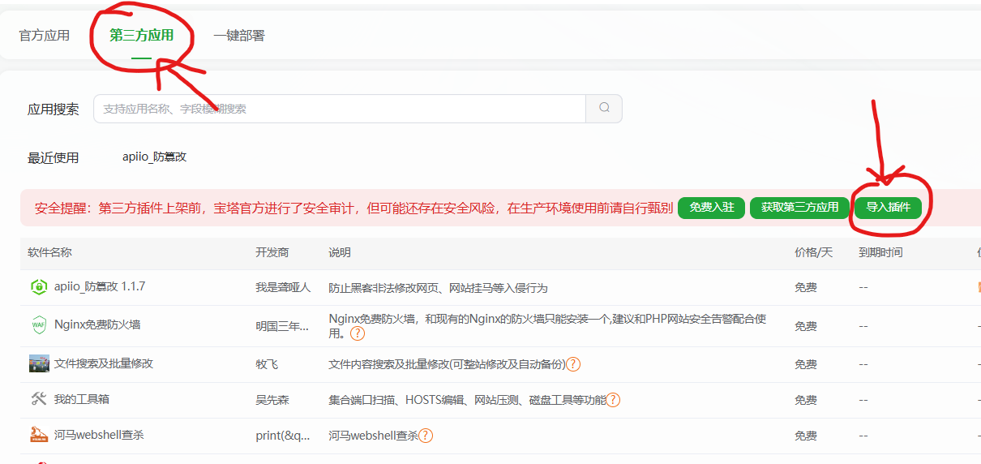Click 获取第三方应用 button

[799, 208]
